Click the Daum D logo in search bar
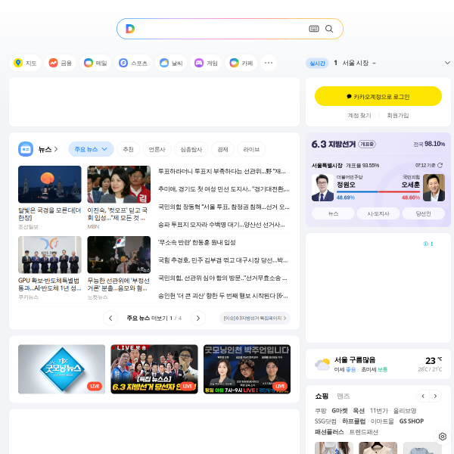 (130, 29)
